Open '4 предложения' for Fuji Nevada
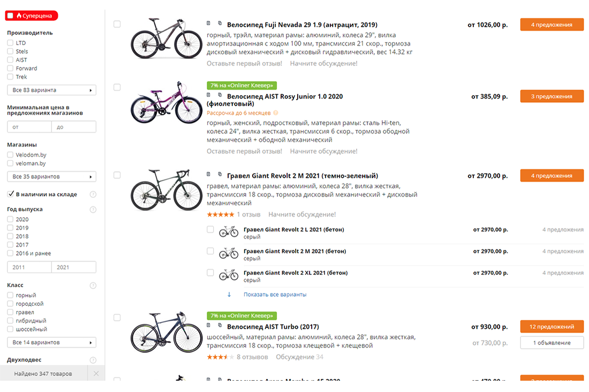The width and height of the screenshot is (589, 392). (552, 25)
